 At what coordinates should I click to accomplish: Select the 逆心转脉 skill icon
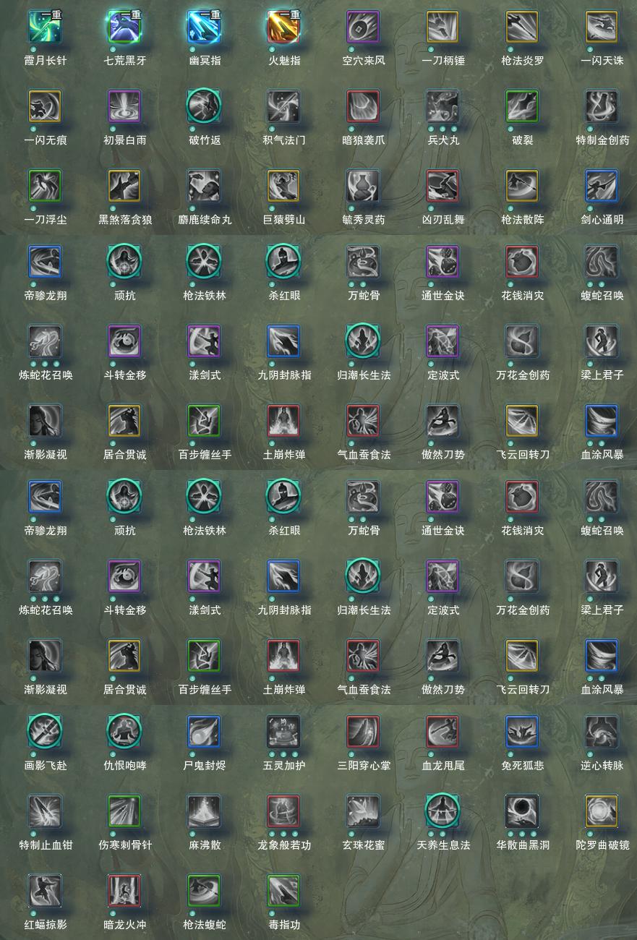602,732
